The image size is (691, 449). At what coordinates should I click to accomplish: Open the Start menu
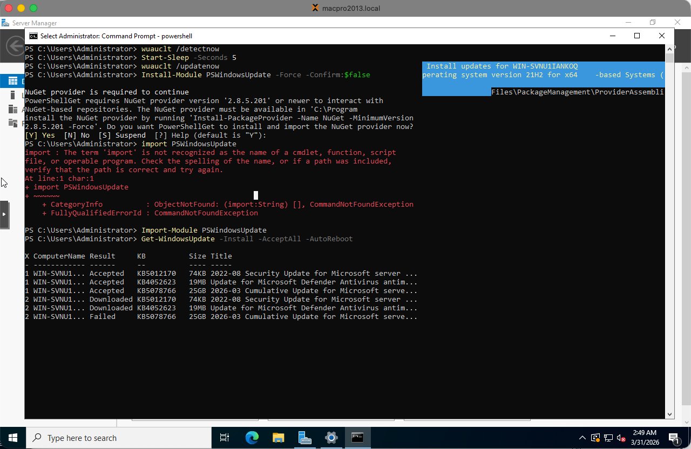click(x=12, y=438)
